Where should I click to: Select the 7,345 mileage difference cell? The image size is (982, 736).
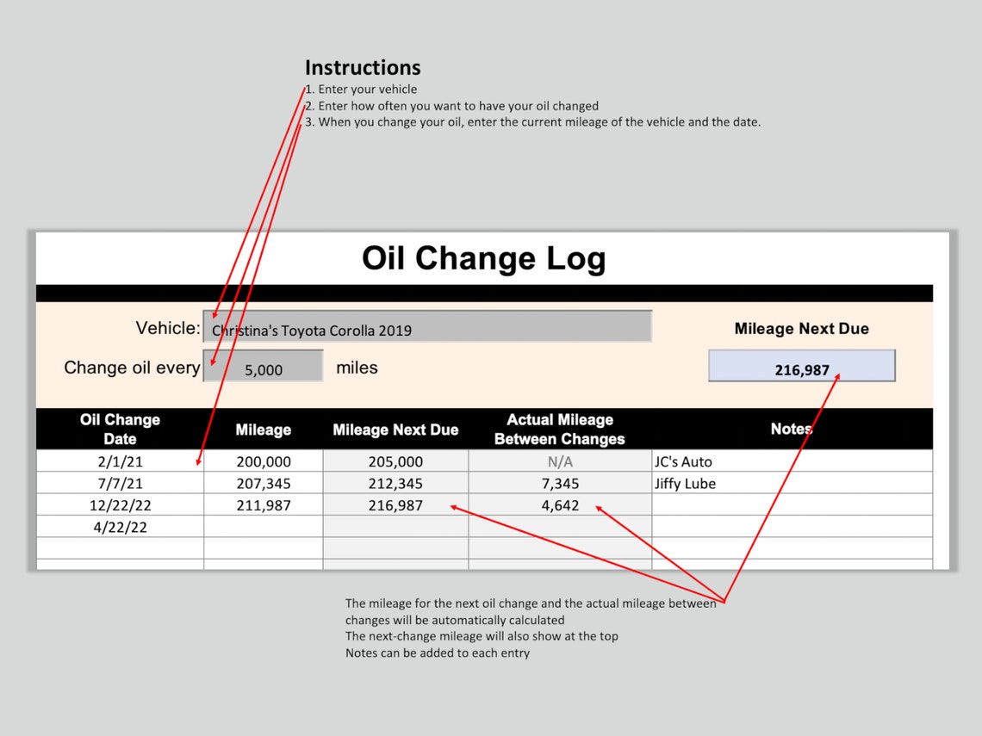pyautogui.click(x=559, y=484)
